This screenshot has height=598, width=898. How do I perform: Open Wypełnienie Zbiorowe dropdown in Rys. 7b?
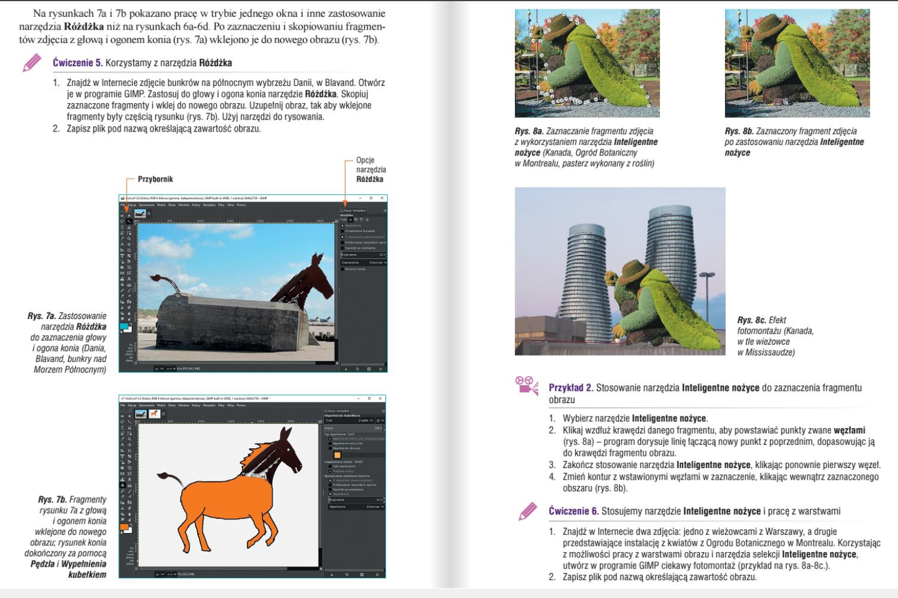[x=356, y=506]
